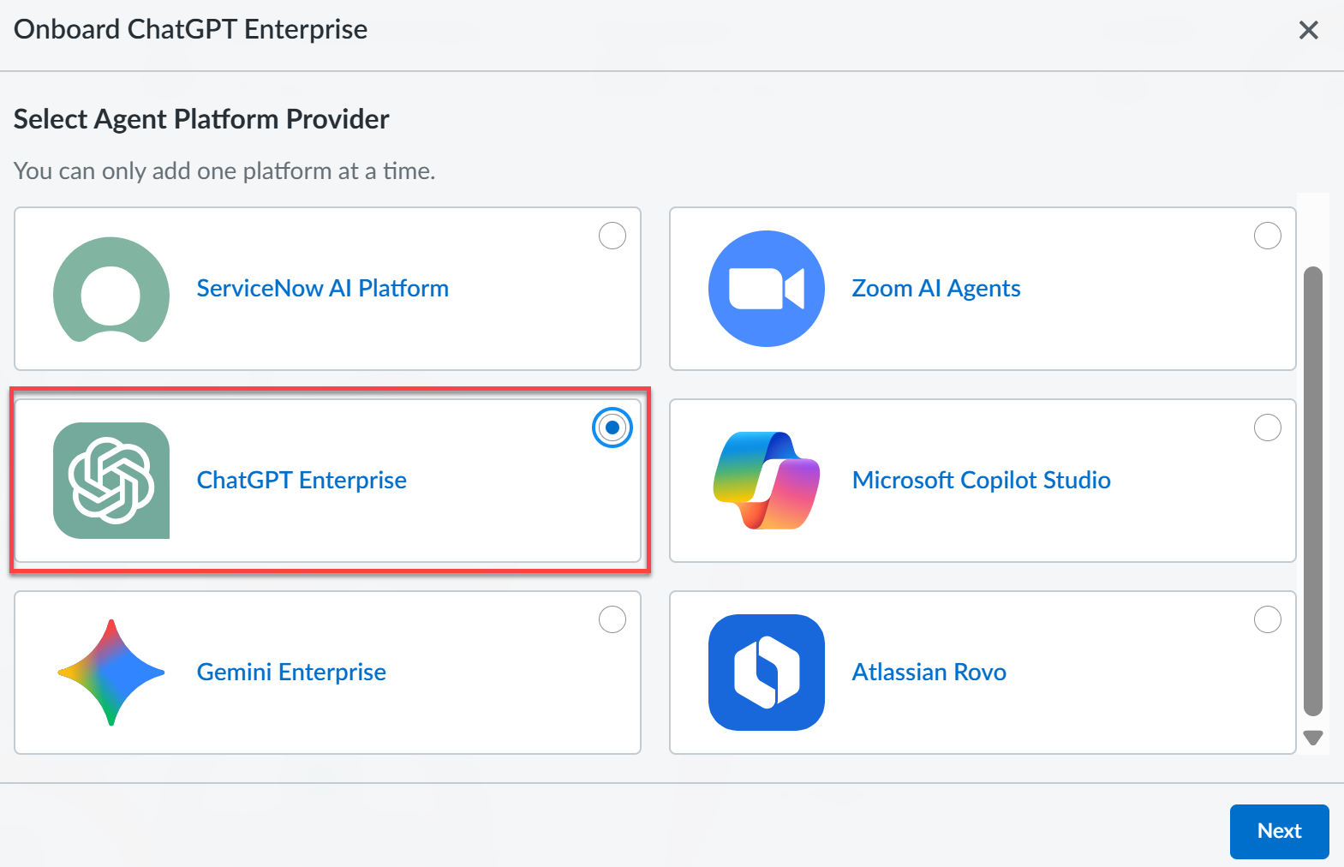Click the Gemini star logo icon
The height and width of the screenshot is (867, 1344).
pos(111,673)
